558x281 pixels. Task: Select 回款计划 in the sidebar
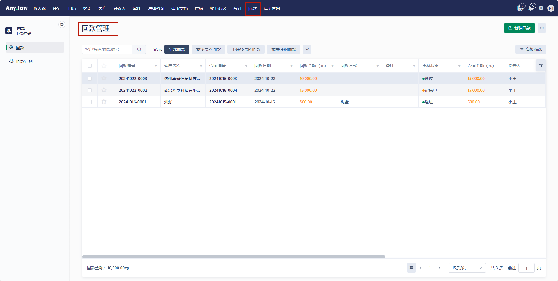click(35, 61)
